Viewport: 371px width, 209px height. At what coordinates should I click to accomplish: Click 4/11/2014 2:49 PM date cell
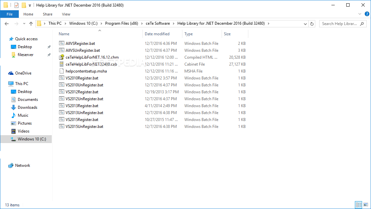click(161, 106)
